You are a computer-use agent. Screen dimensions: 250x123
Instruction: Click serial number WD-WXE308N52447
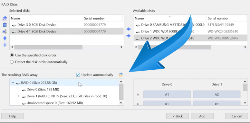click(x=223, y=38)
